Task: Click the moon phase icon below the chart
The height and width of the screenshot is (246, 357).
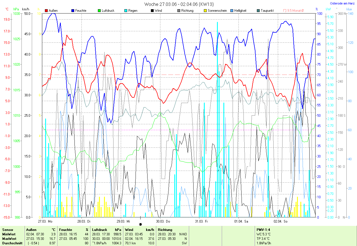Action: coord(140,224)
